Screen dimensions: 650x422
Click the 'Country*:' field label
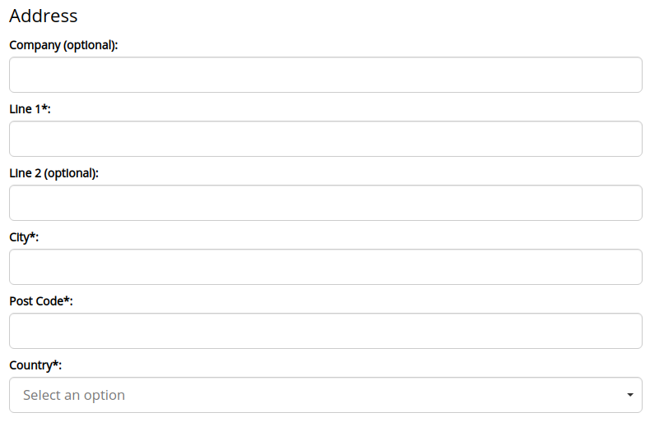click(x=35, y=365)
